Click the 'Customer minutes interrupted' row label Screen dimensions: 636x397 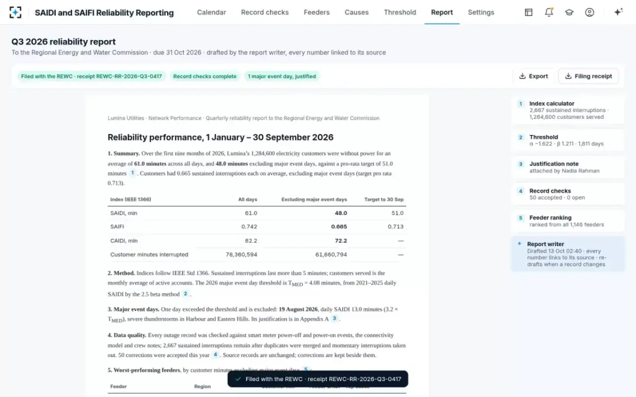(149, 255)
